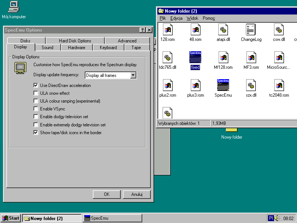Select the Mf128.rom file icon

[223, 57]
